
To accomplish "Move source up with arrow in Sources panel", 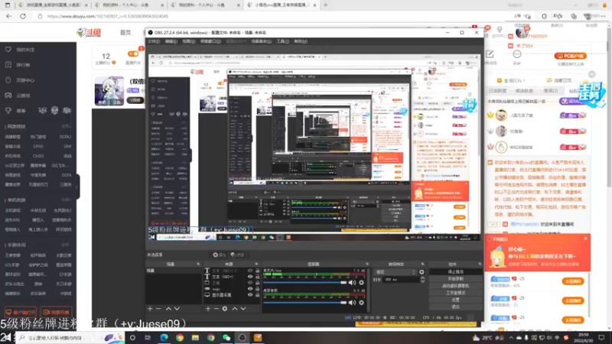I will (x=235, y=309).
